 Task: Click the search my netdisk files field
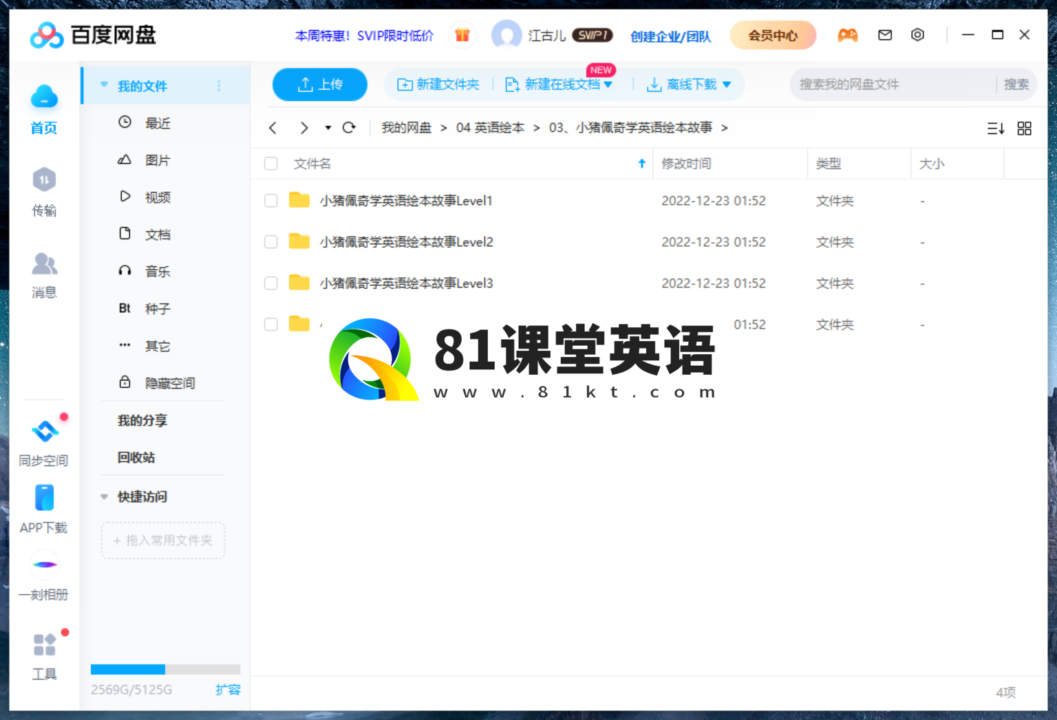pyautogui.click(x=893, y=85)
